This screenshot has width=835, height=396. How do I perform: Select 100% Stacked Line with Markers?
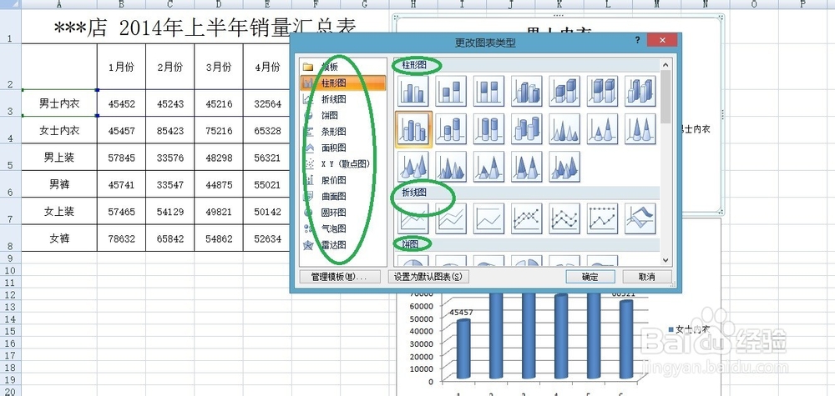coord(602,218)
